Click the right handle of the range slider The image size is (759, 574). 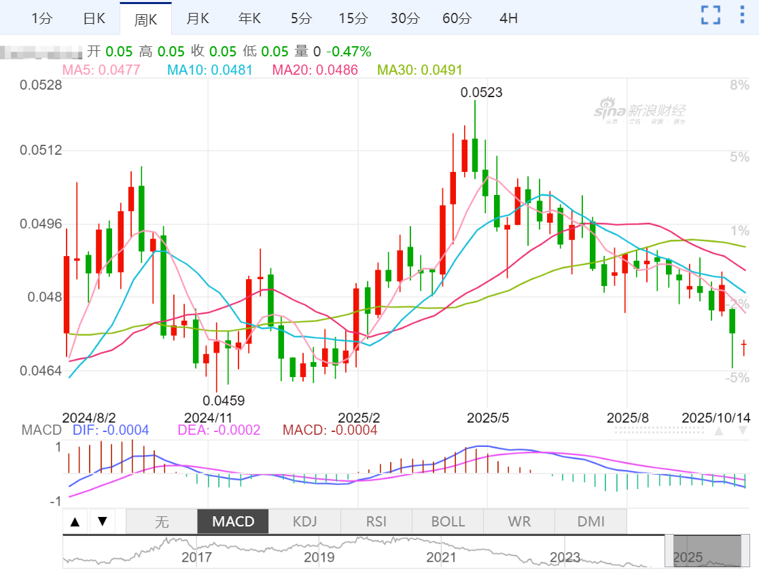(745, 551)
